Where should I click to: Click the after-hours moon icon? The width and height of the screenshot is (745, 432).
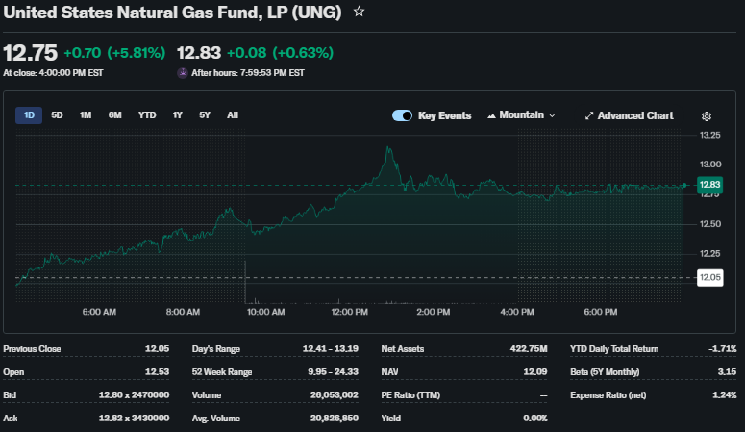[183, 72]
